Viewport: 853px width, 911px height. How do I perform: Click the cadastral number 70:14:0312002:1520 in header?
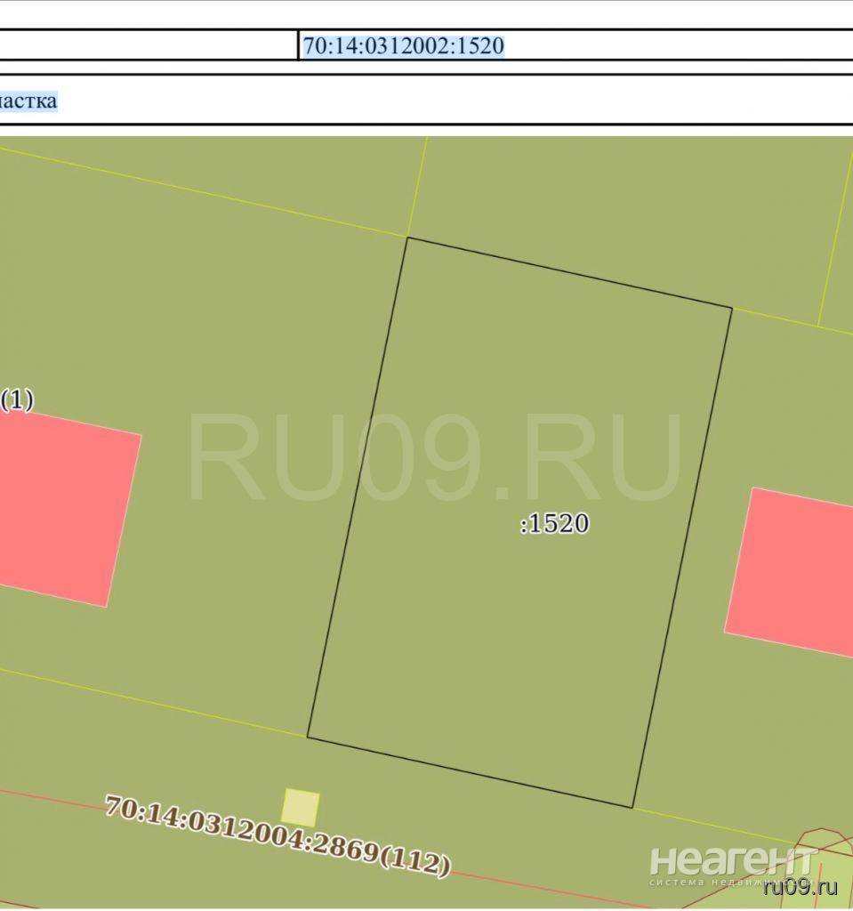pos(404,45)
